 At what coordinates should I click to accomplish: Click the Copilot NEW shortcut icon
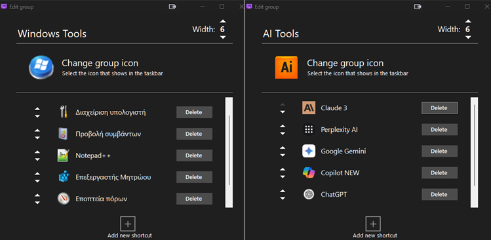click(x=309, y=172)
